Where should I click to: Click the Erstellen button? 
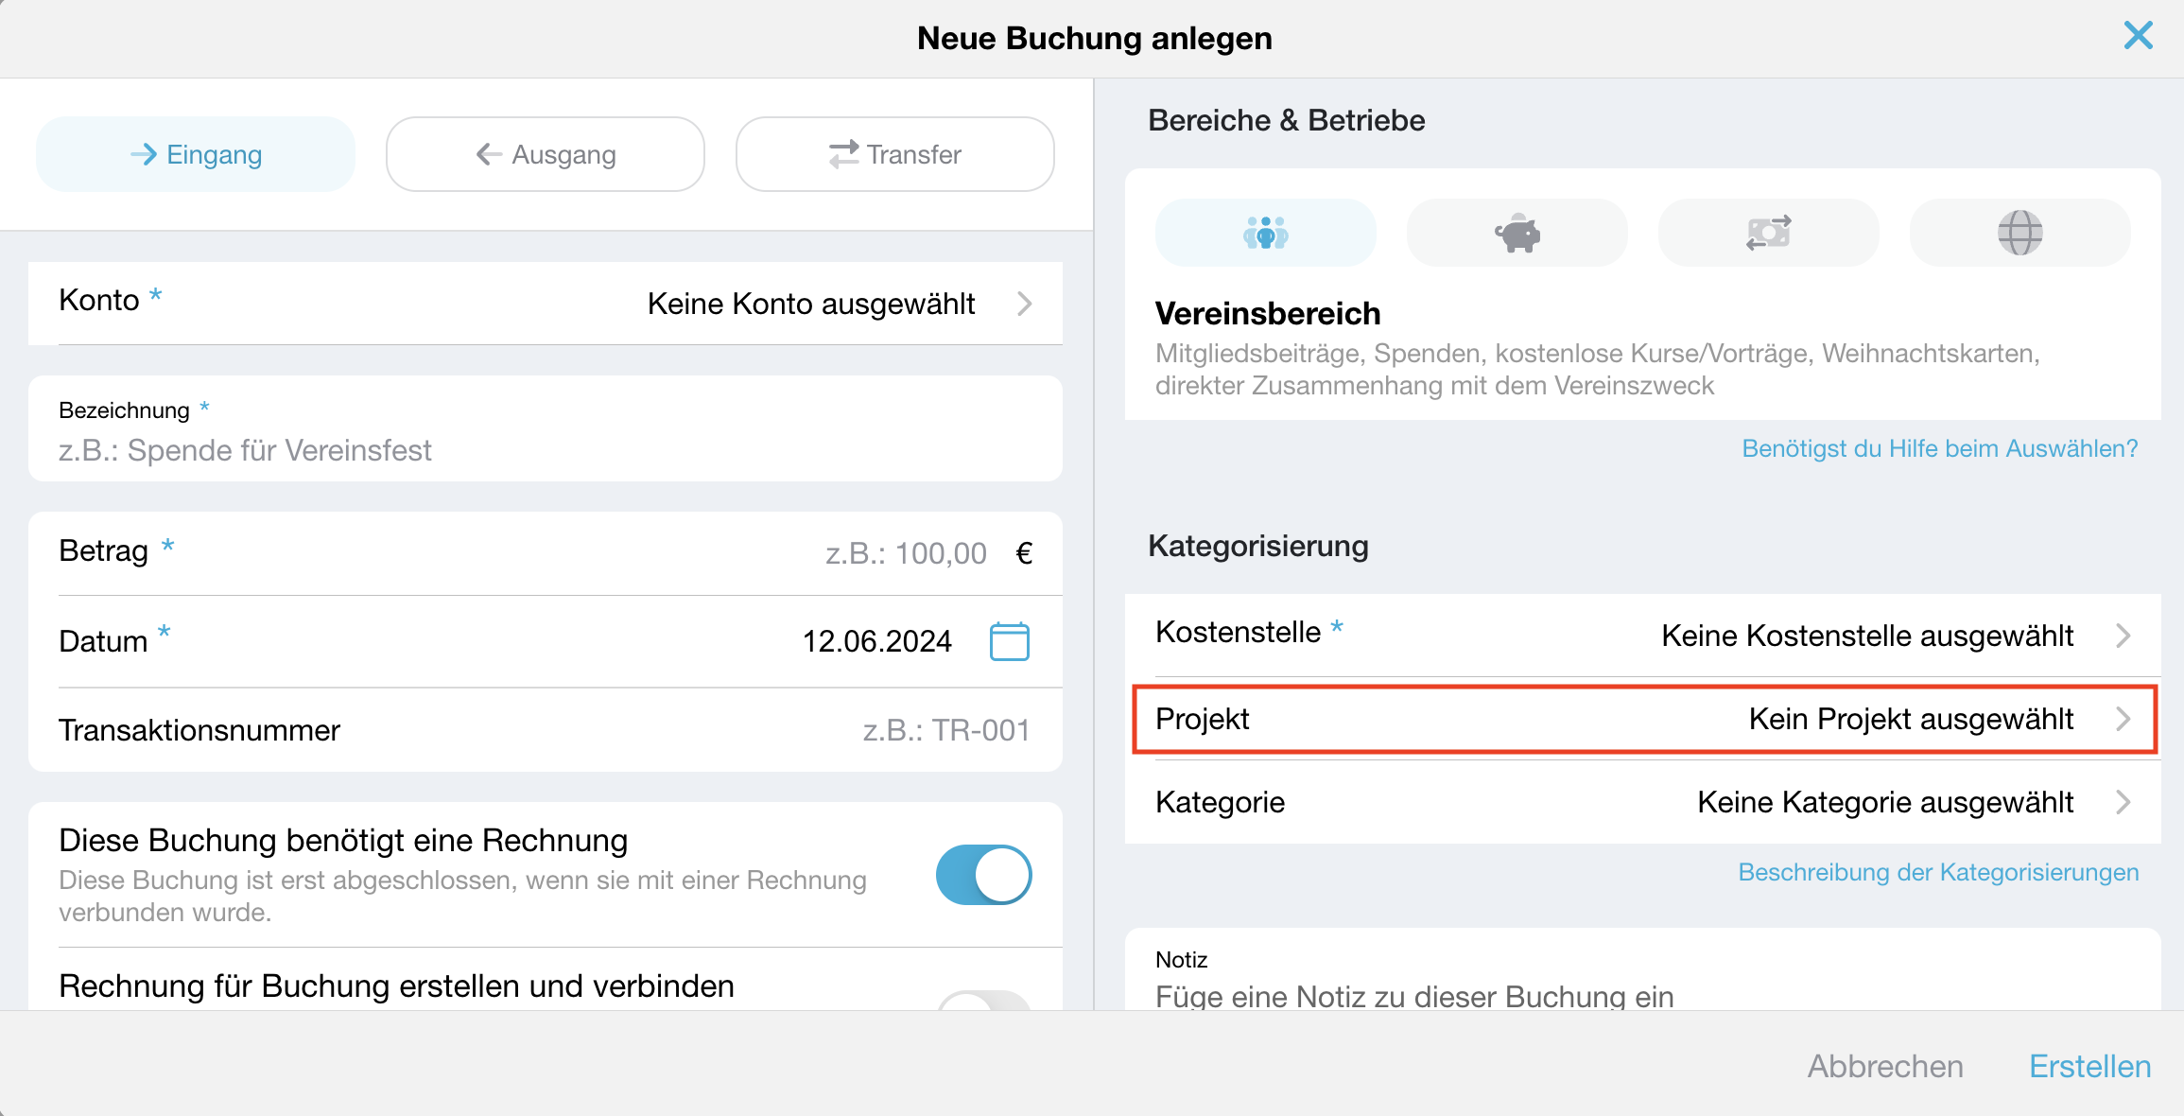click(x=2089, y=1066)
